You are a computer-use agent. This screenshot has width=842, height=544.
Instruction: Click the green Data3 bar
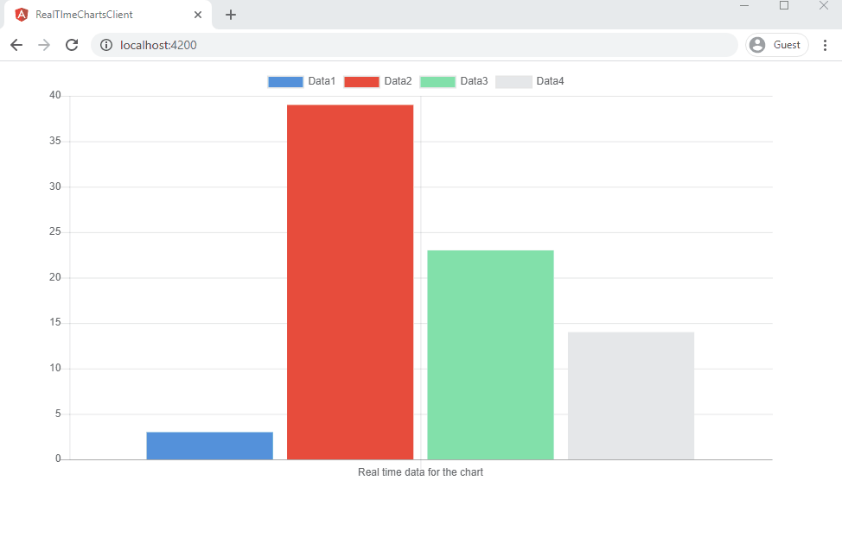tap(490, 354)
